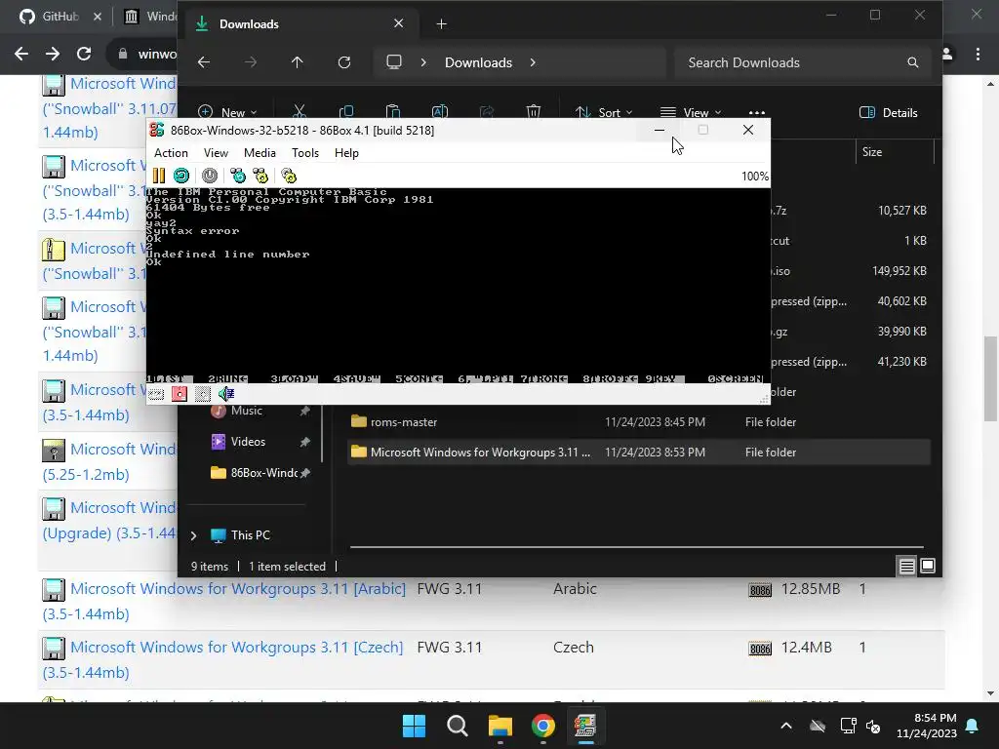Click the PC monitor icon in Explorer address bar
Image resolution: width=999 pixels, height=749 pixels.
pyautogui.click(x=394, y=62)
